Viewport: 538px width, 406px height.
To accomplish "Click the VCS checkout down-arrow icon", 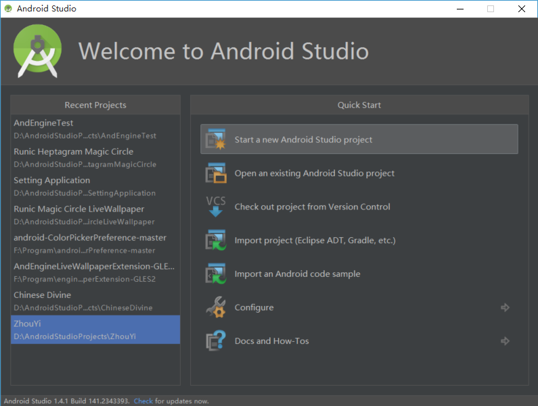I will [x=216, y=206].
